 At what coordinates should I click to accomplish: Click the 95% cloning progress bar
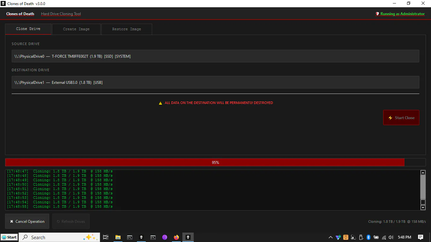pyautogui.click(x=215, y=162)
